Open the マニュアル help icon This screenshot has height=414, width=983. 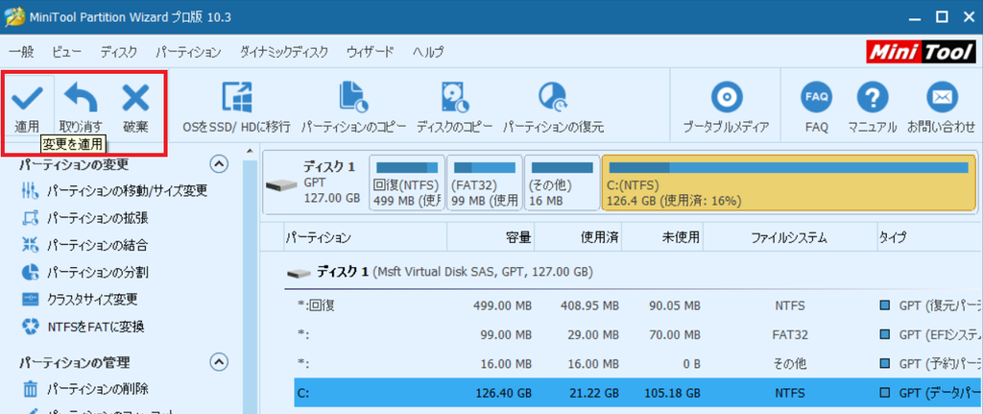pos(872,108)
